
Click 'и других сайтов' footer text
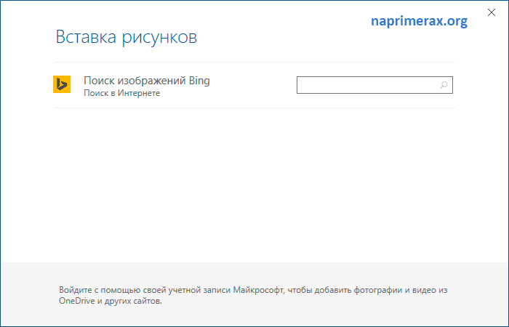(x=129, y=302)
